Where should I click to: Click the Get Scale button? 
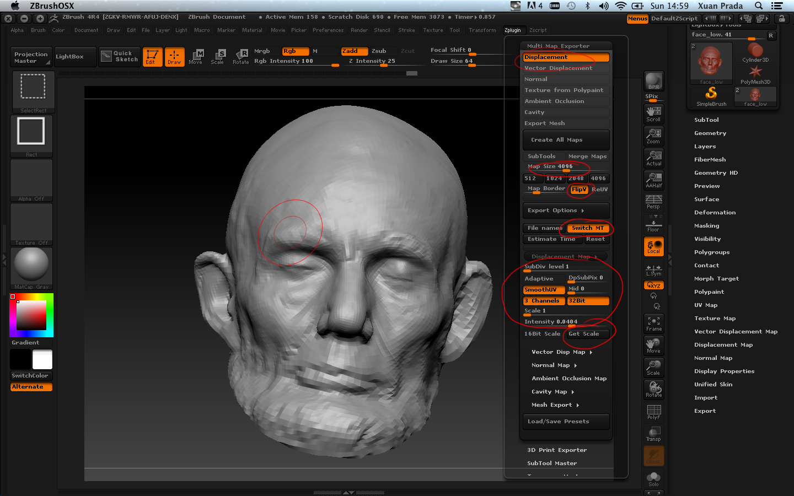(x=588, y=333)
